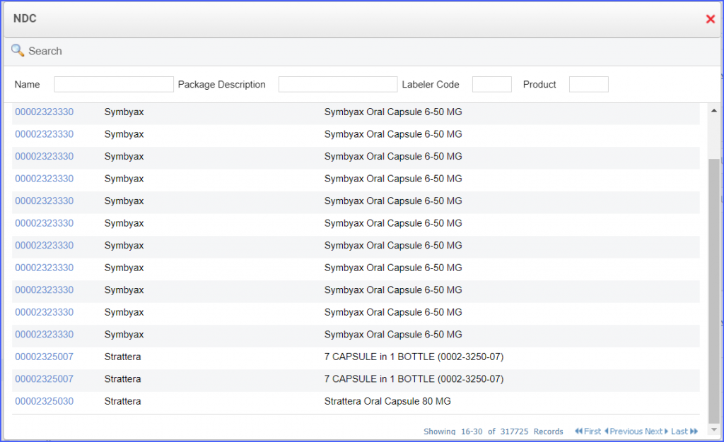
Task: Select the Labeler Code text field
Action: point(492,84)
